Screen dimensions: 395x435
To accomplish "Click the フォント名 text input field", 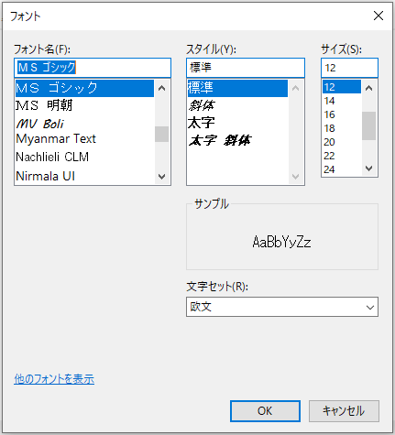I will tap(93, 68).
